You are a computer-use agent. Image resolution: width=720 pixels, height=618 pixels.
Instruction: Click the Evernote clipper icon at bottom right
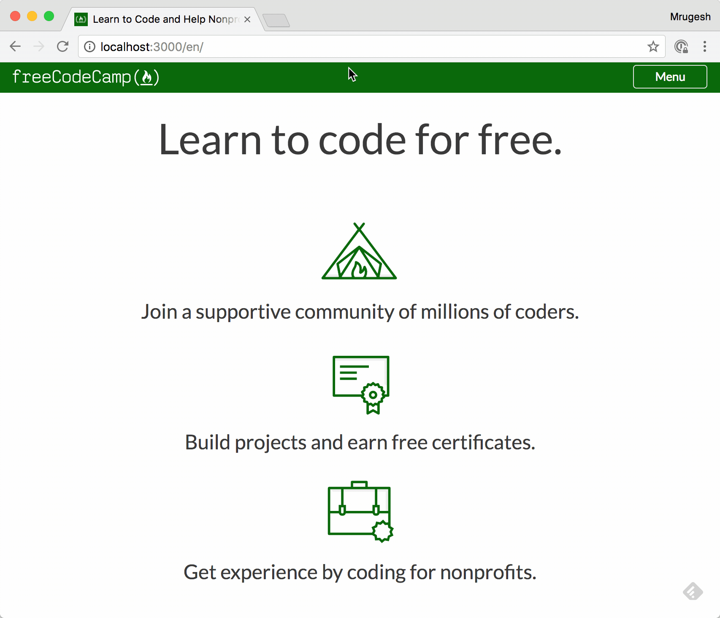point(693,591)
